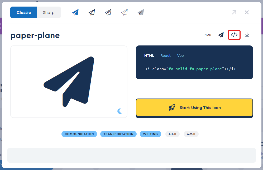Open icon page via arrow icon
This screenshot has width=263, height=170.
coord(234,12)
